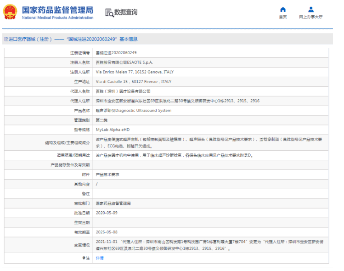This screenshot has height=271, width=344.
Task: Select registration number 国械注进20202060249 value
Action: click(116, 53)
